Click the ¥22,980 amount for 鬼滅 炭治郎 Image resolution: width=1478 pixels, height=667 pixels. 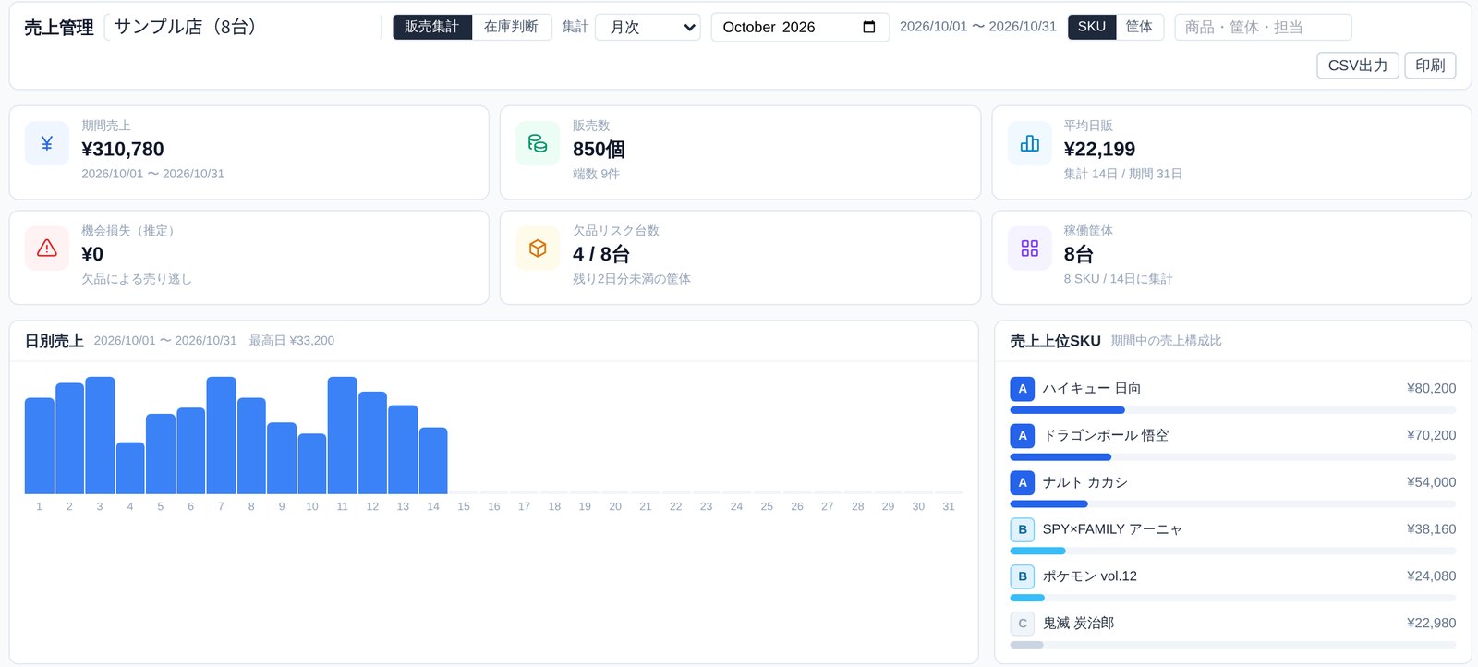(x=1431, y=624)
